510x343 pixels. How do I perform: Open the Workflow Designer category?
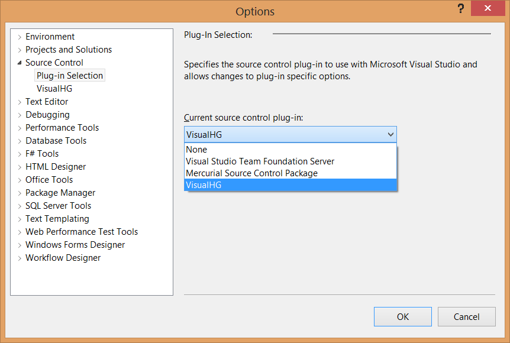pos(63,258)
